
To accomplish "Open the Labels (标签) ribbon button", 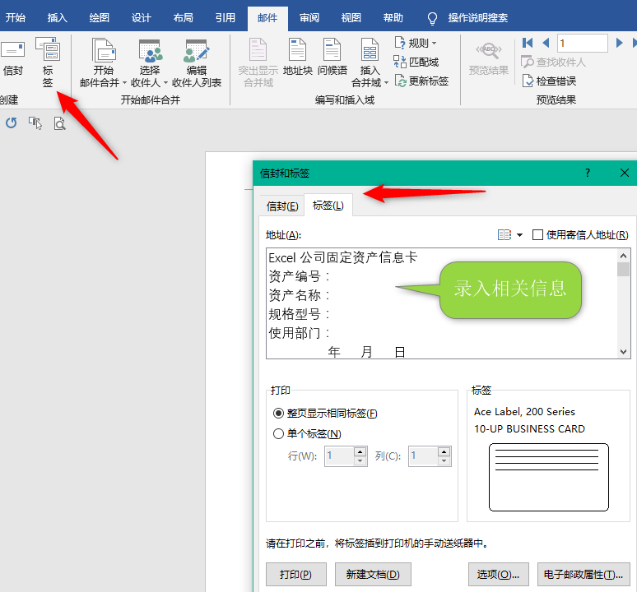I will 48,62.
